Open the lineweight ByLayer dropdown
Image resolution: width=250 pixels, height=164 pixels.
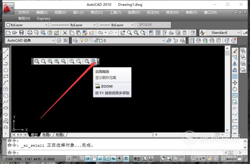click(117, 25)
